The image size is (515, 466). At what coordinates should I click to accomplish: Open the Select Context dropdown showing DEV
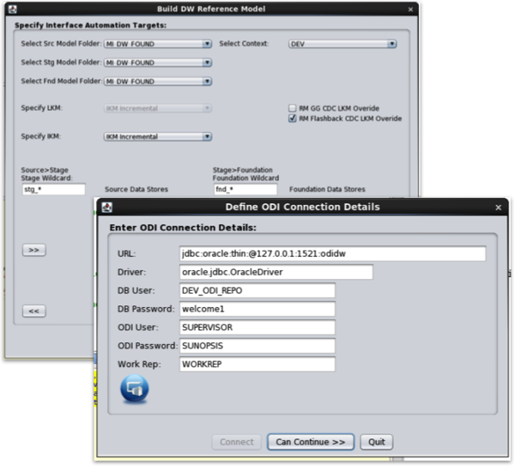(342, 44)
